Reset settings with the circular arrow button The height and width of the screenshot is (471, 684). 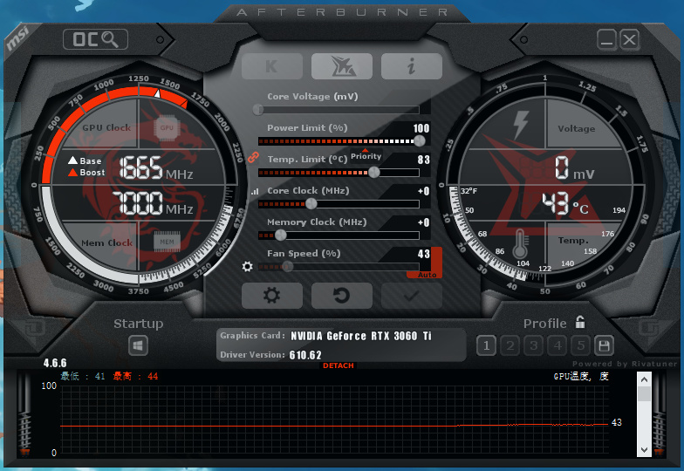pos(342,296)
